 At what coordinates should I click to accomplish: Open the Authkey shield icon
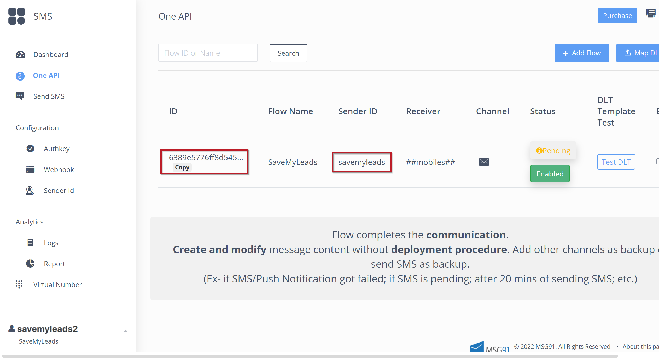[30, 149]
